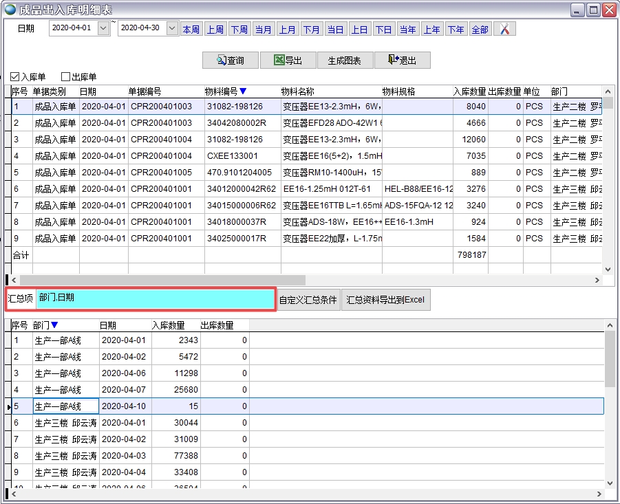Viewport: 620px width, 504px height.
Task: Click the application globe icon in title bar
Action: (10, 10)
